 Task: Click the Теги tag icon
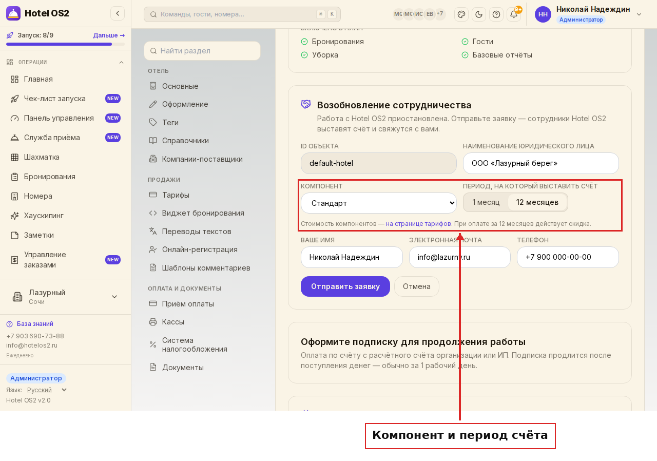click(153, 123)
